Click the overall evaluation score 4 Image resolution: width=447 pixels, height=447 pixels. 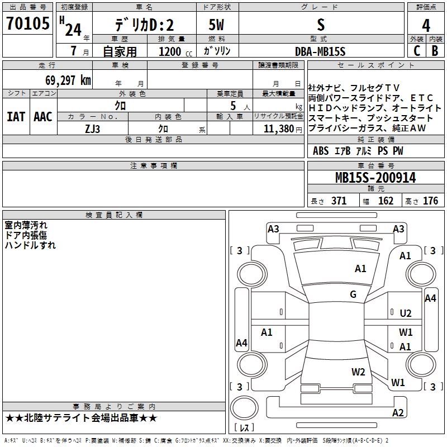click(426, 25)
